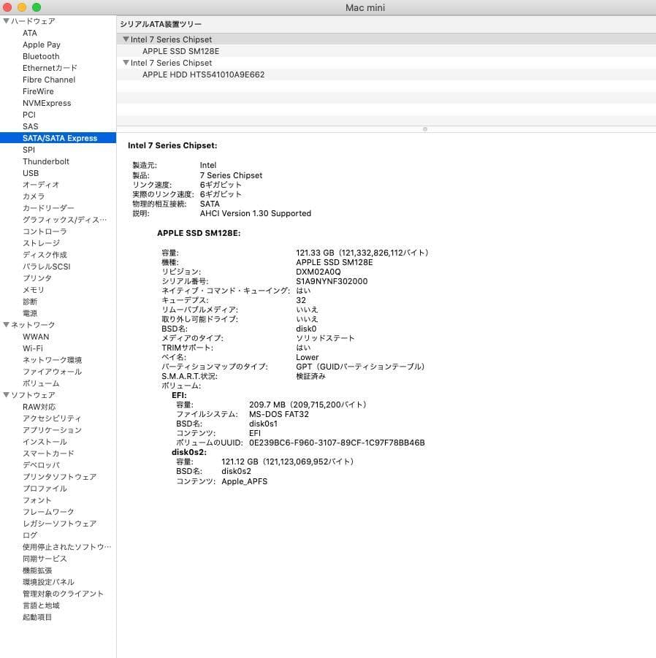Show Wi-Fi network details
The width and height of the screenshot is (656, 658).
(x=32, y=348)
